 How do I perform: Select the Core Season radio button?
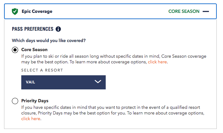pos(15,50)
